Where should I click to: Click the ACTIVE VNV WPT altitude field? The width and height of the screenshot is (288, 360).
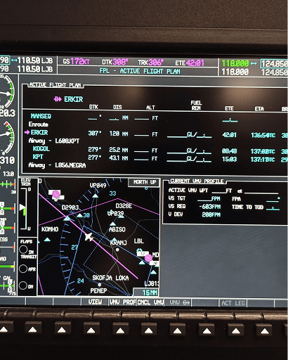[222, 191]
